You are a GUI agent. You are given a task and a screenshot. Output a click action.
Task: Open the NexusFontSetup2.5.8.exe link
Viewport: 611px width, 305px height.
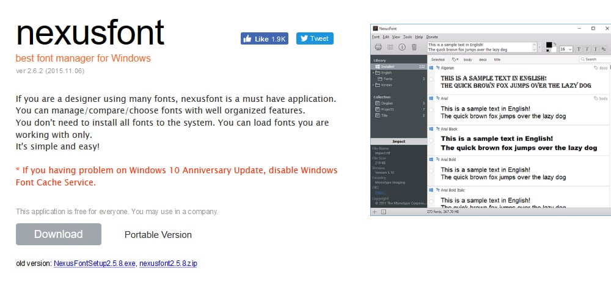[x=94, y=264]
